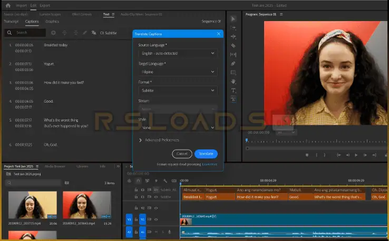Screen dimensions: 389x241
Task: Add a marker in the timeline toolbar
Action: (156, 181)
